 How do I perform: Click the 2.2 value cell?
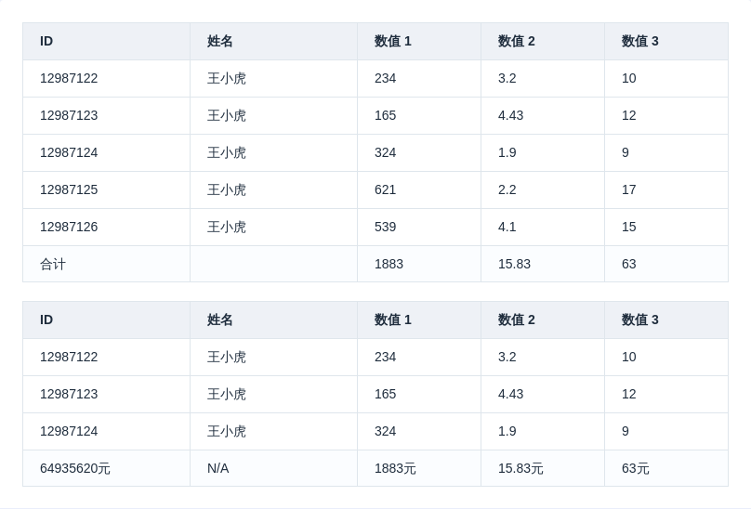507,189
